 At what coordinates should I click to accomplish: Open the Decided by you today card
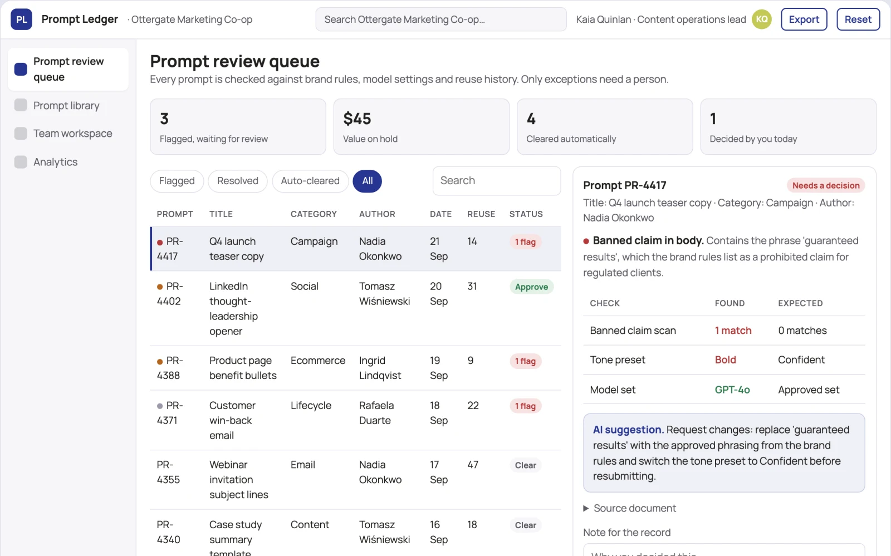point(788,127)
